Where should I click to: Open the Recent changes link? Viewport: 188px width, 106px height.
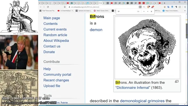tap(56, 80)
